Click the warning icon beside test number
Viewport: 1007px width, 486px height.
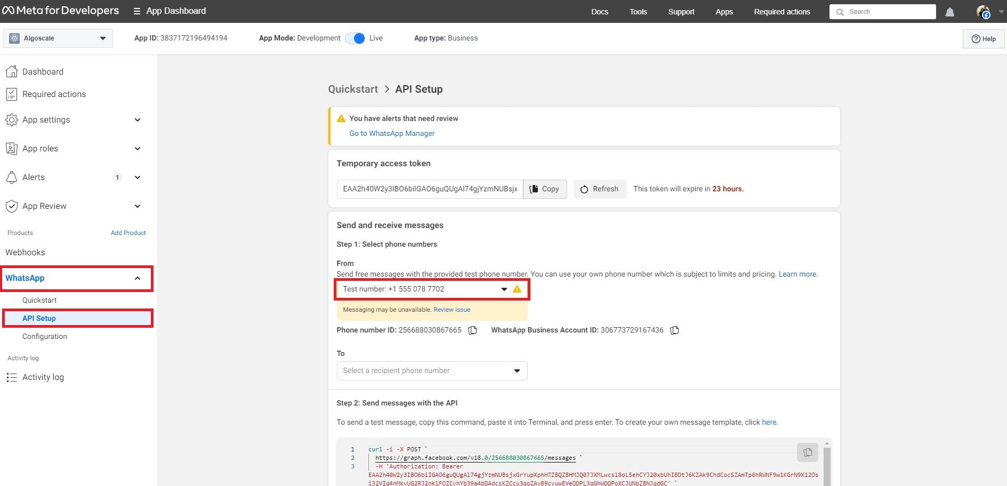(517, 289)
